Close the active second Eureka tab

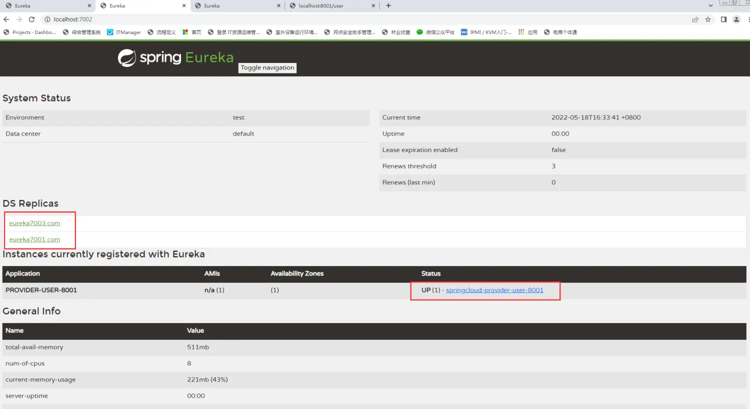click(184, 5)
